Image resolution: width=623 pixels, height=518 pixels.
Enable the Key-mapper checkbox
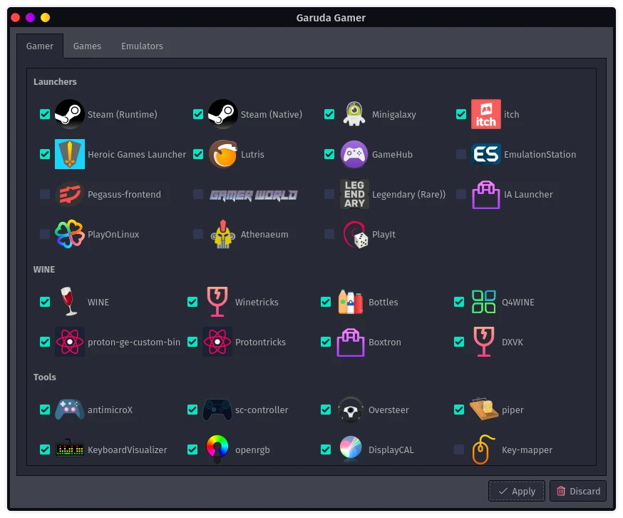(x=459, y=450)
